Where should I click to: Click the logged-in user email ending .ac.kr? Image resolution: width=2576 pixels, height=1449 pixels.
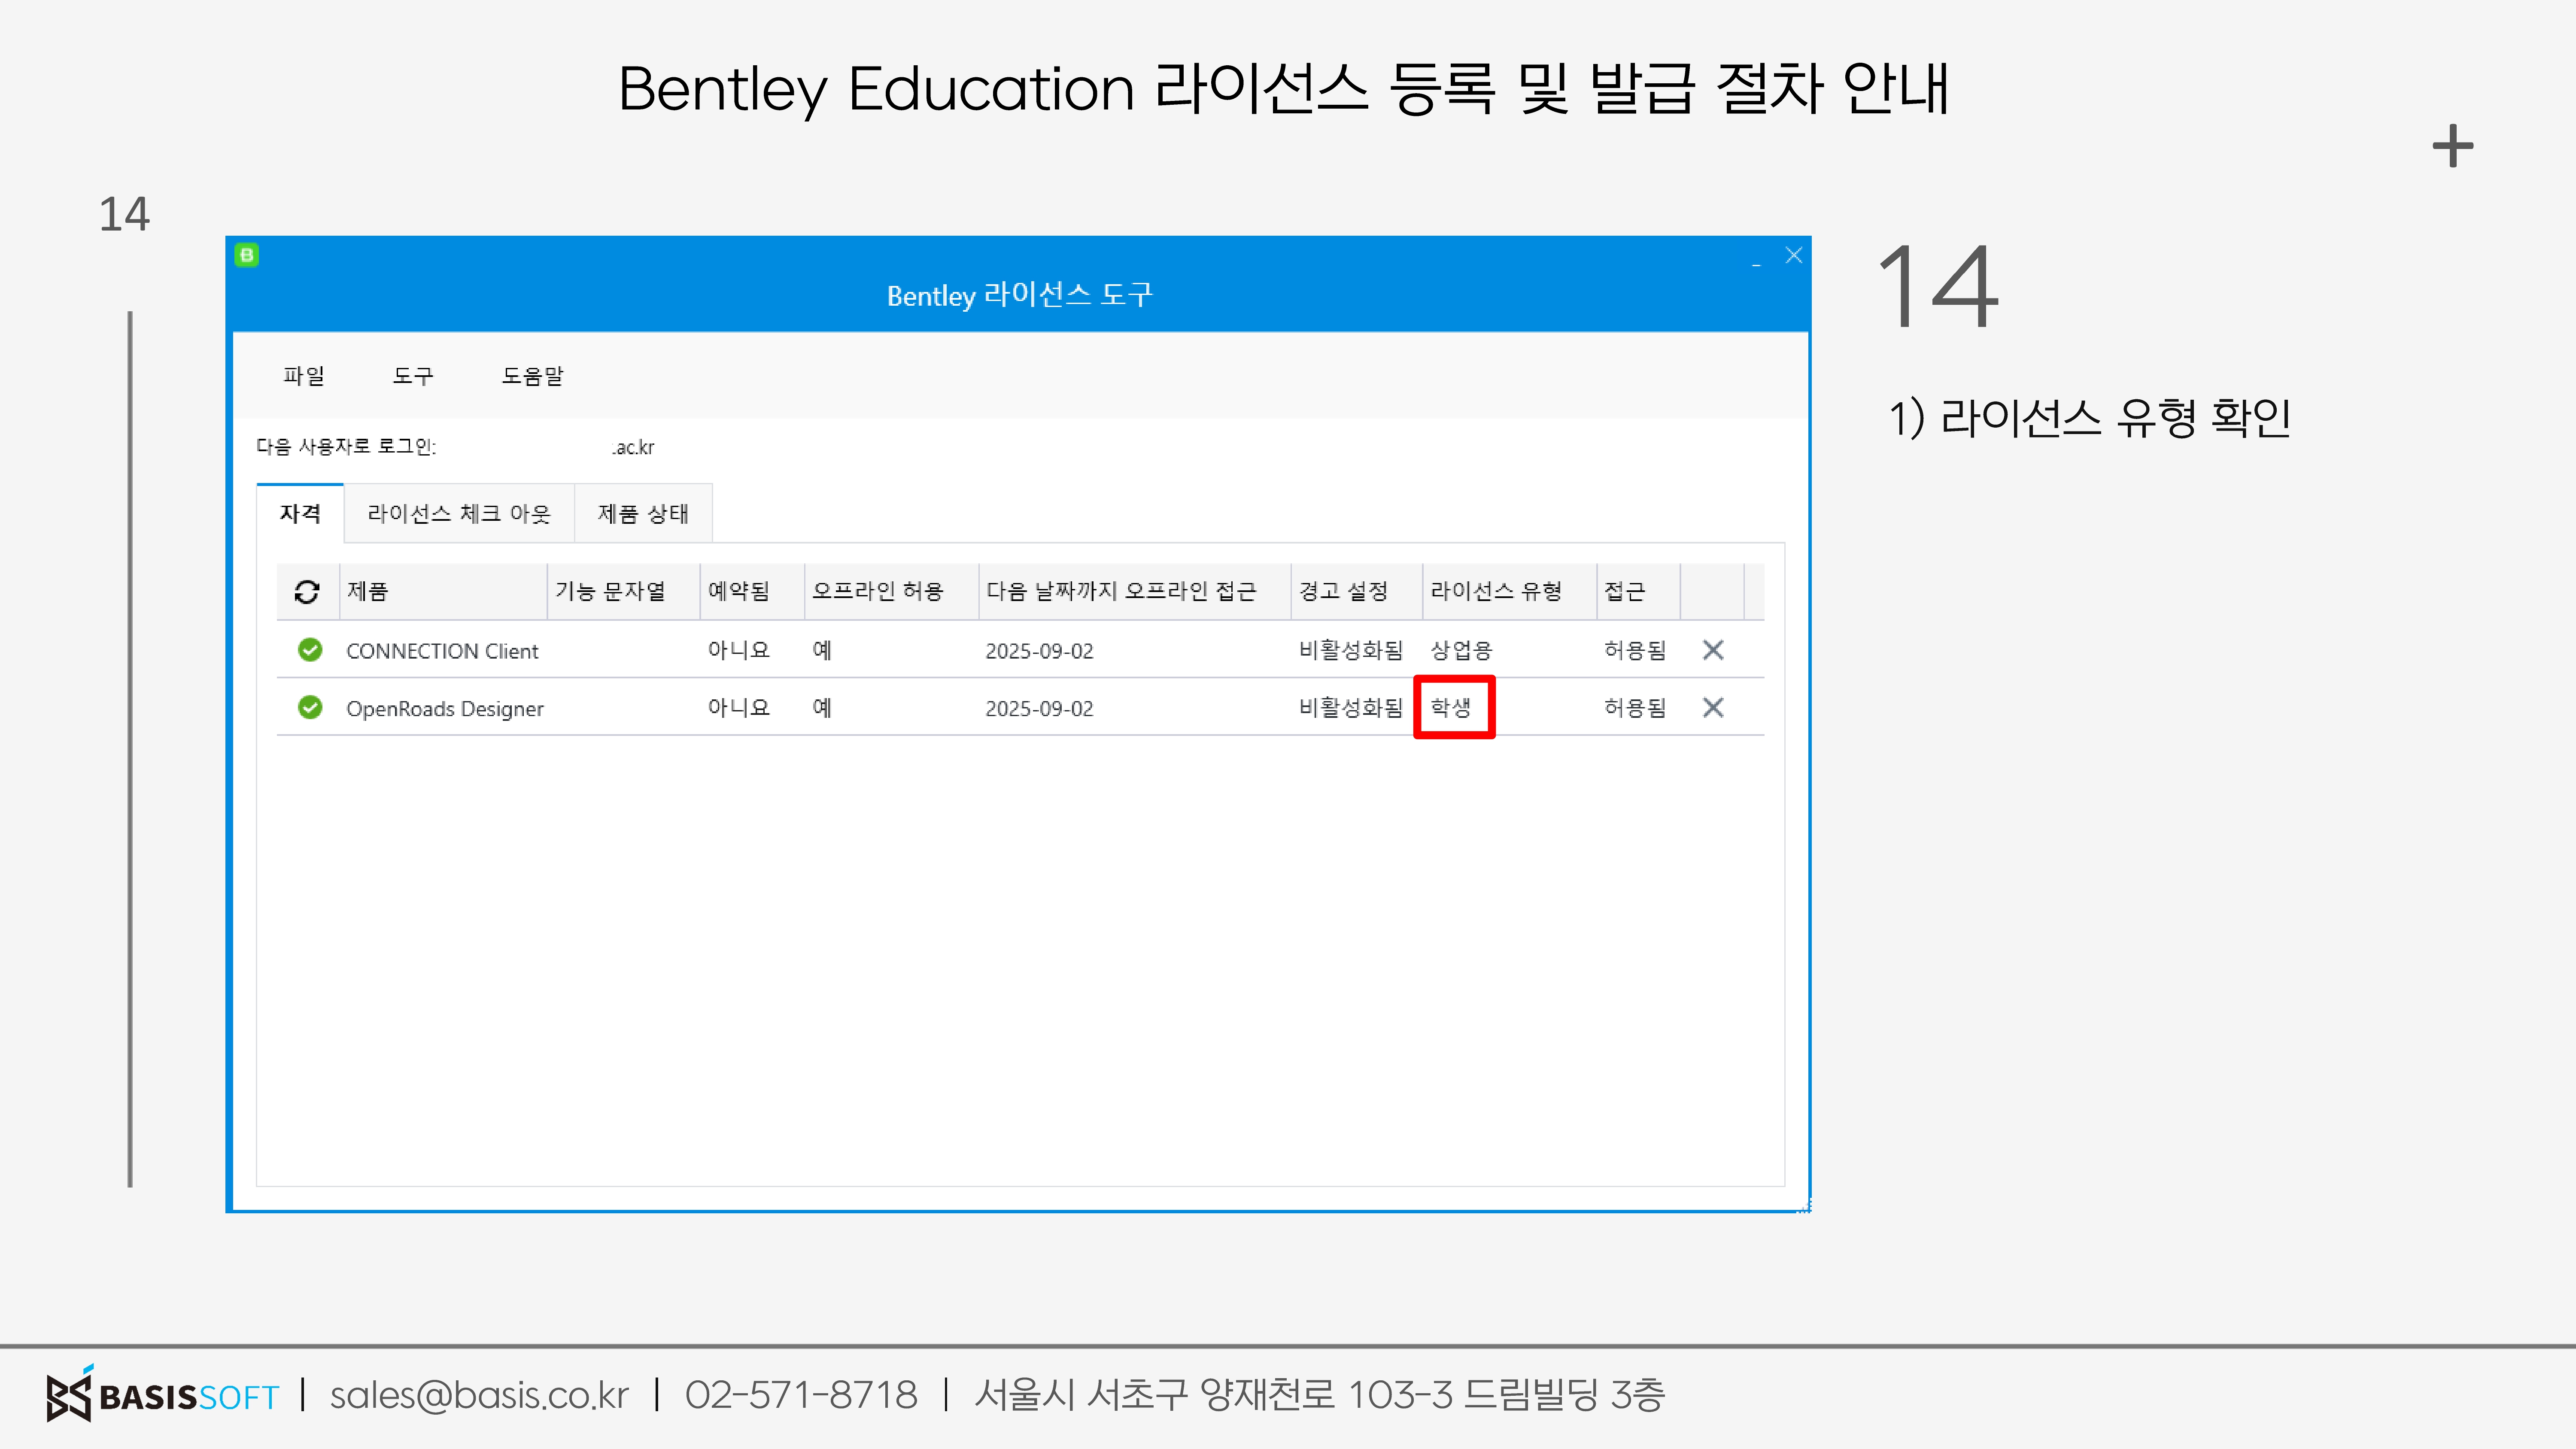633,447
